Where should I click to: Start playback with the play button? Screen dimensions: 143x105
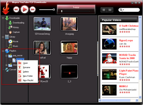(25, 9)
